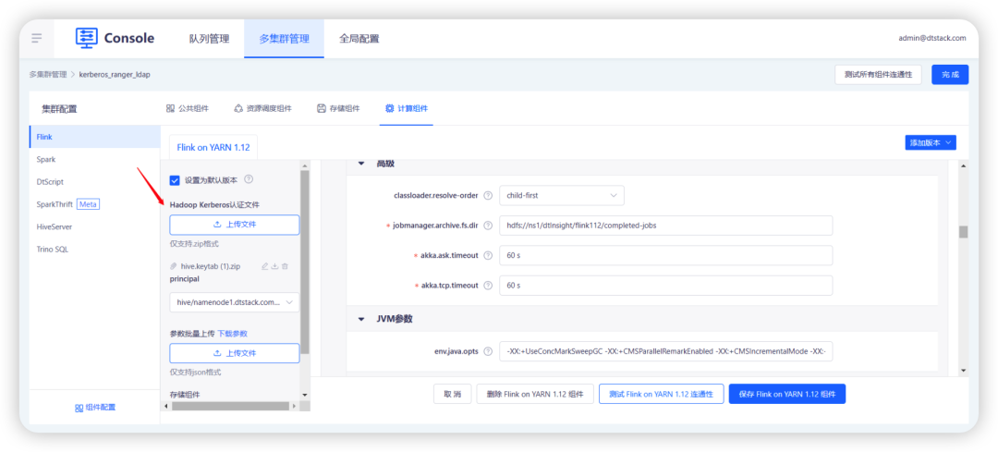The height and width of the screenshot is (452, 998).
Task: Click the Meta tag next to SparkThrift
Action: pyautogui.click(x=88, y=204)
